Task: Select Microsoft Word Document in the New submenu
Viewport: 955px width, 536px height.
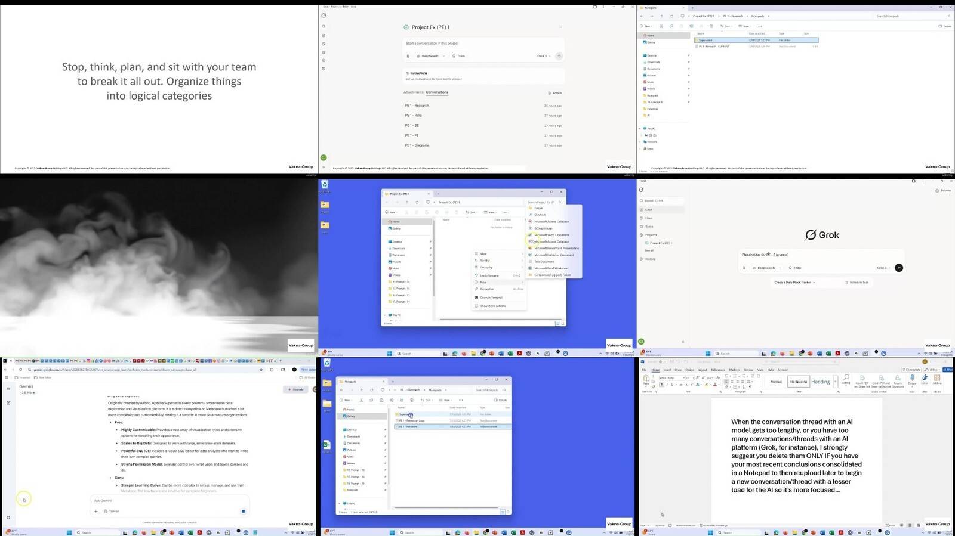Action: coord(551,235)
